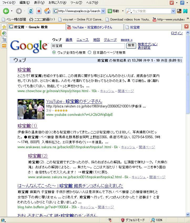Open the History sidebar icon
The width and height of the screenshot is (190, 223).
tap(4, 33)
